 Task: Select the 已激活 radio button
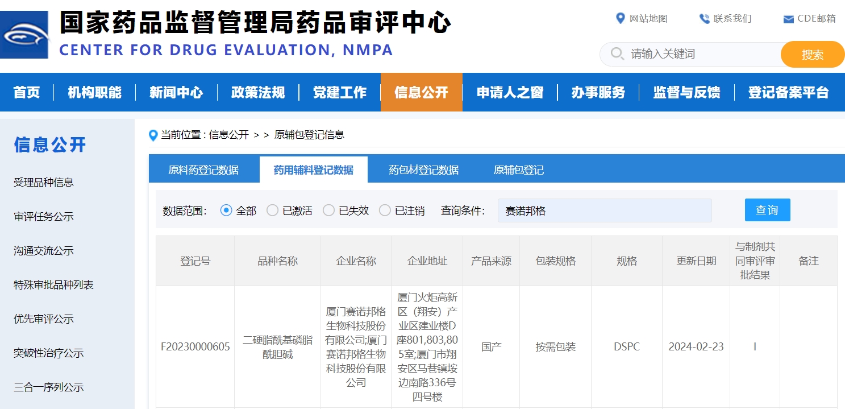tap(272, 210)
